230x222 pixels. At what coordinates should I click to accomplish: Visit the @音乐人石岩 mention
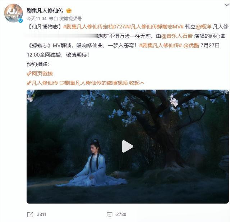[x=177, y=36]
